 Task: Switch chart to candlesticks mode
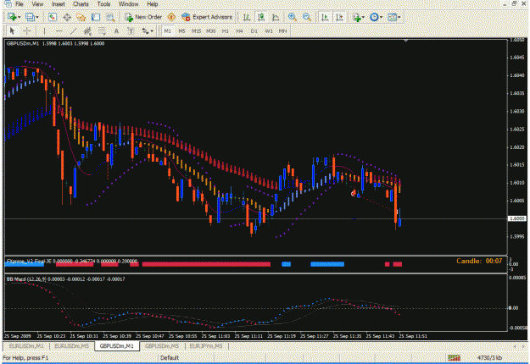point(261,17)
